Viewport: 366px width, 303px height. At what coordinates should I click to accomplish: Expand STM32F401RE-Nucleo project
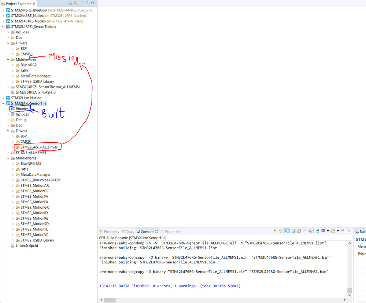(3, 21)
